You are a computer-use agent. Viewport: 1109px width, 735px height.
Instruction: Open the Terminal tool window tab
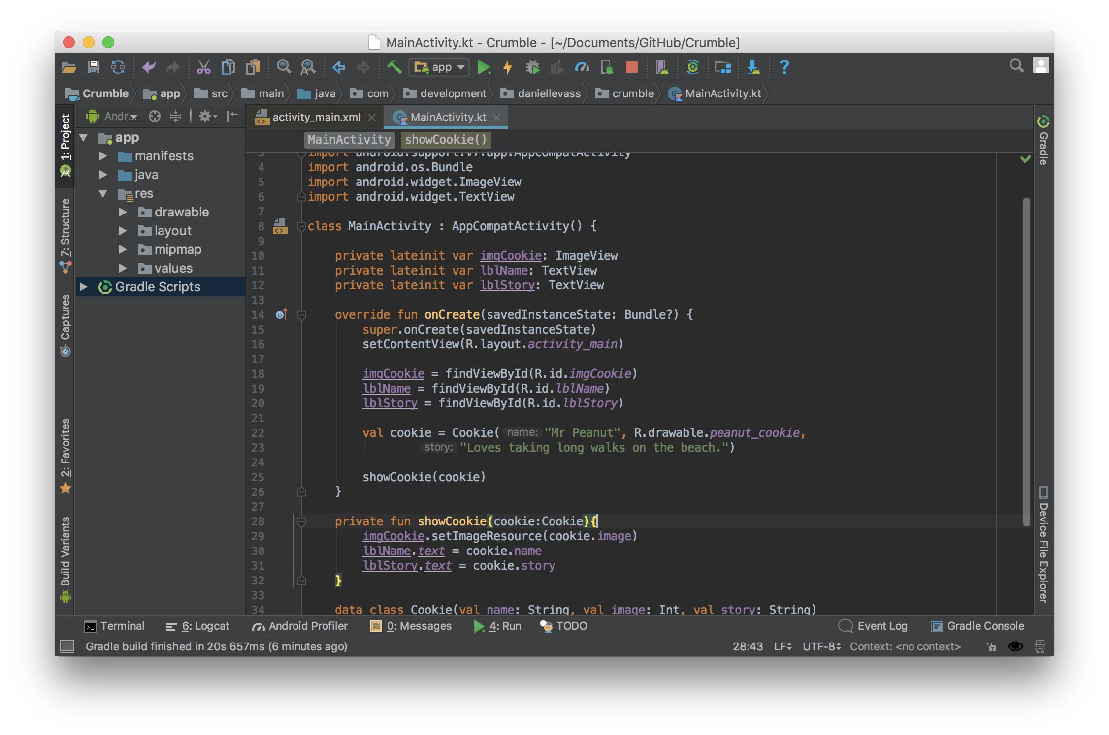point(114,626)
